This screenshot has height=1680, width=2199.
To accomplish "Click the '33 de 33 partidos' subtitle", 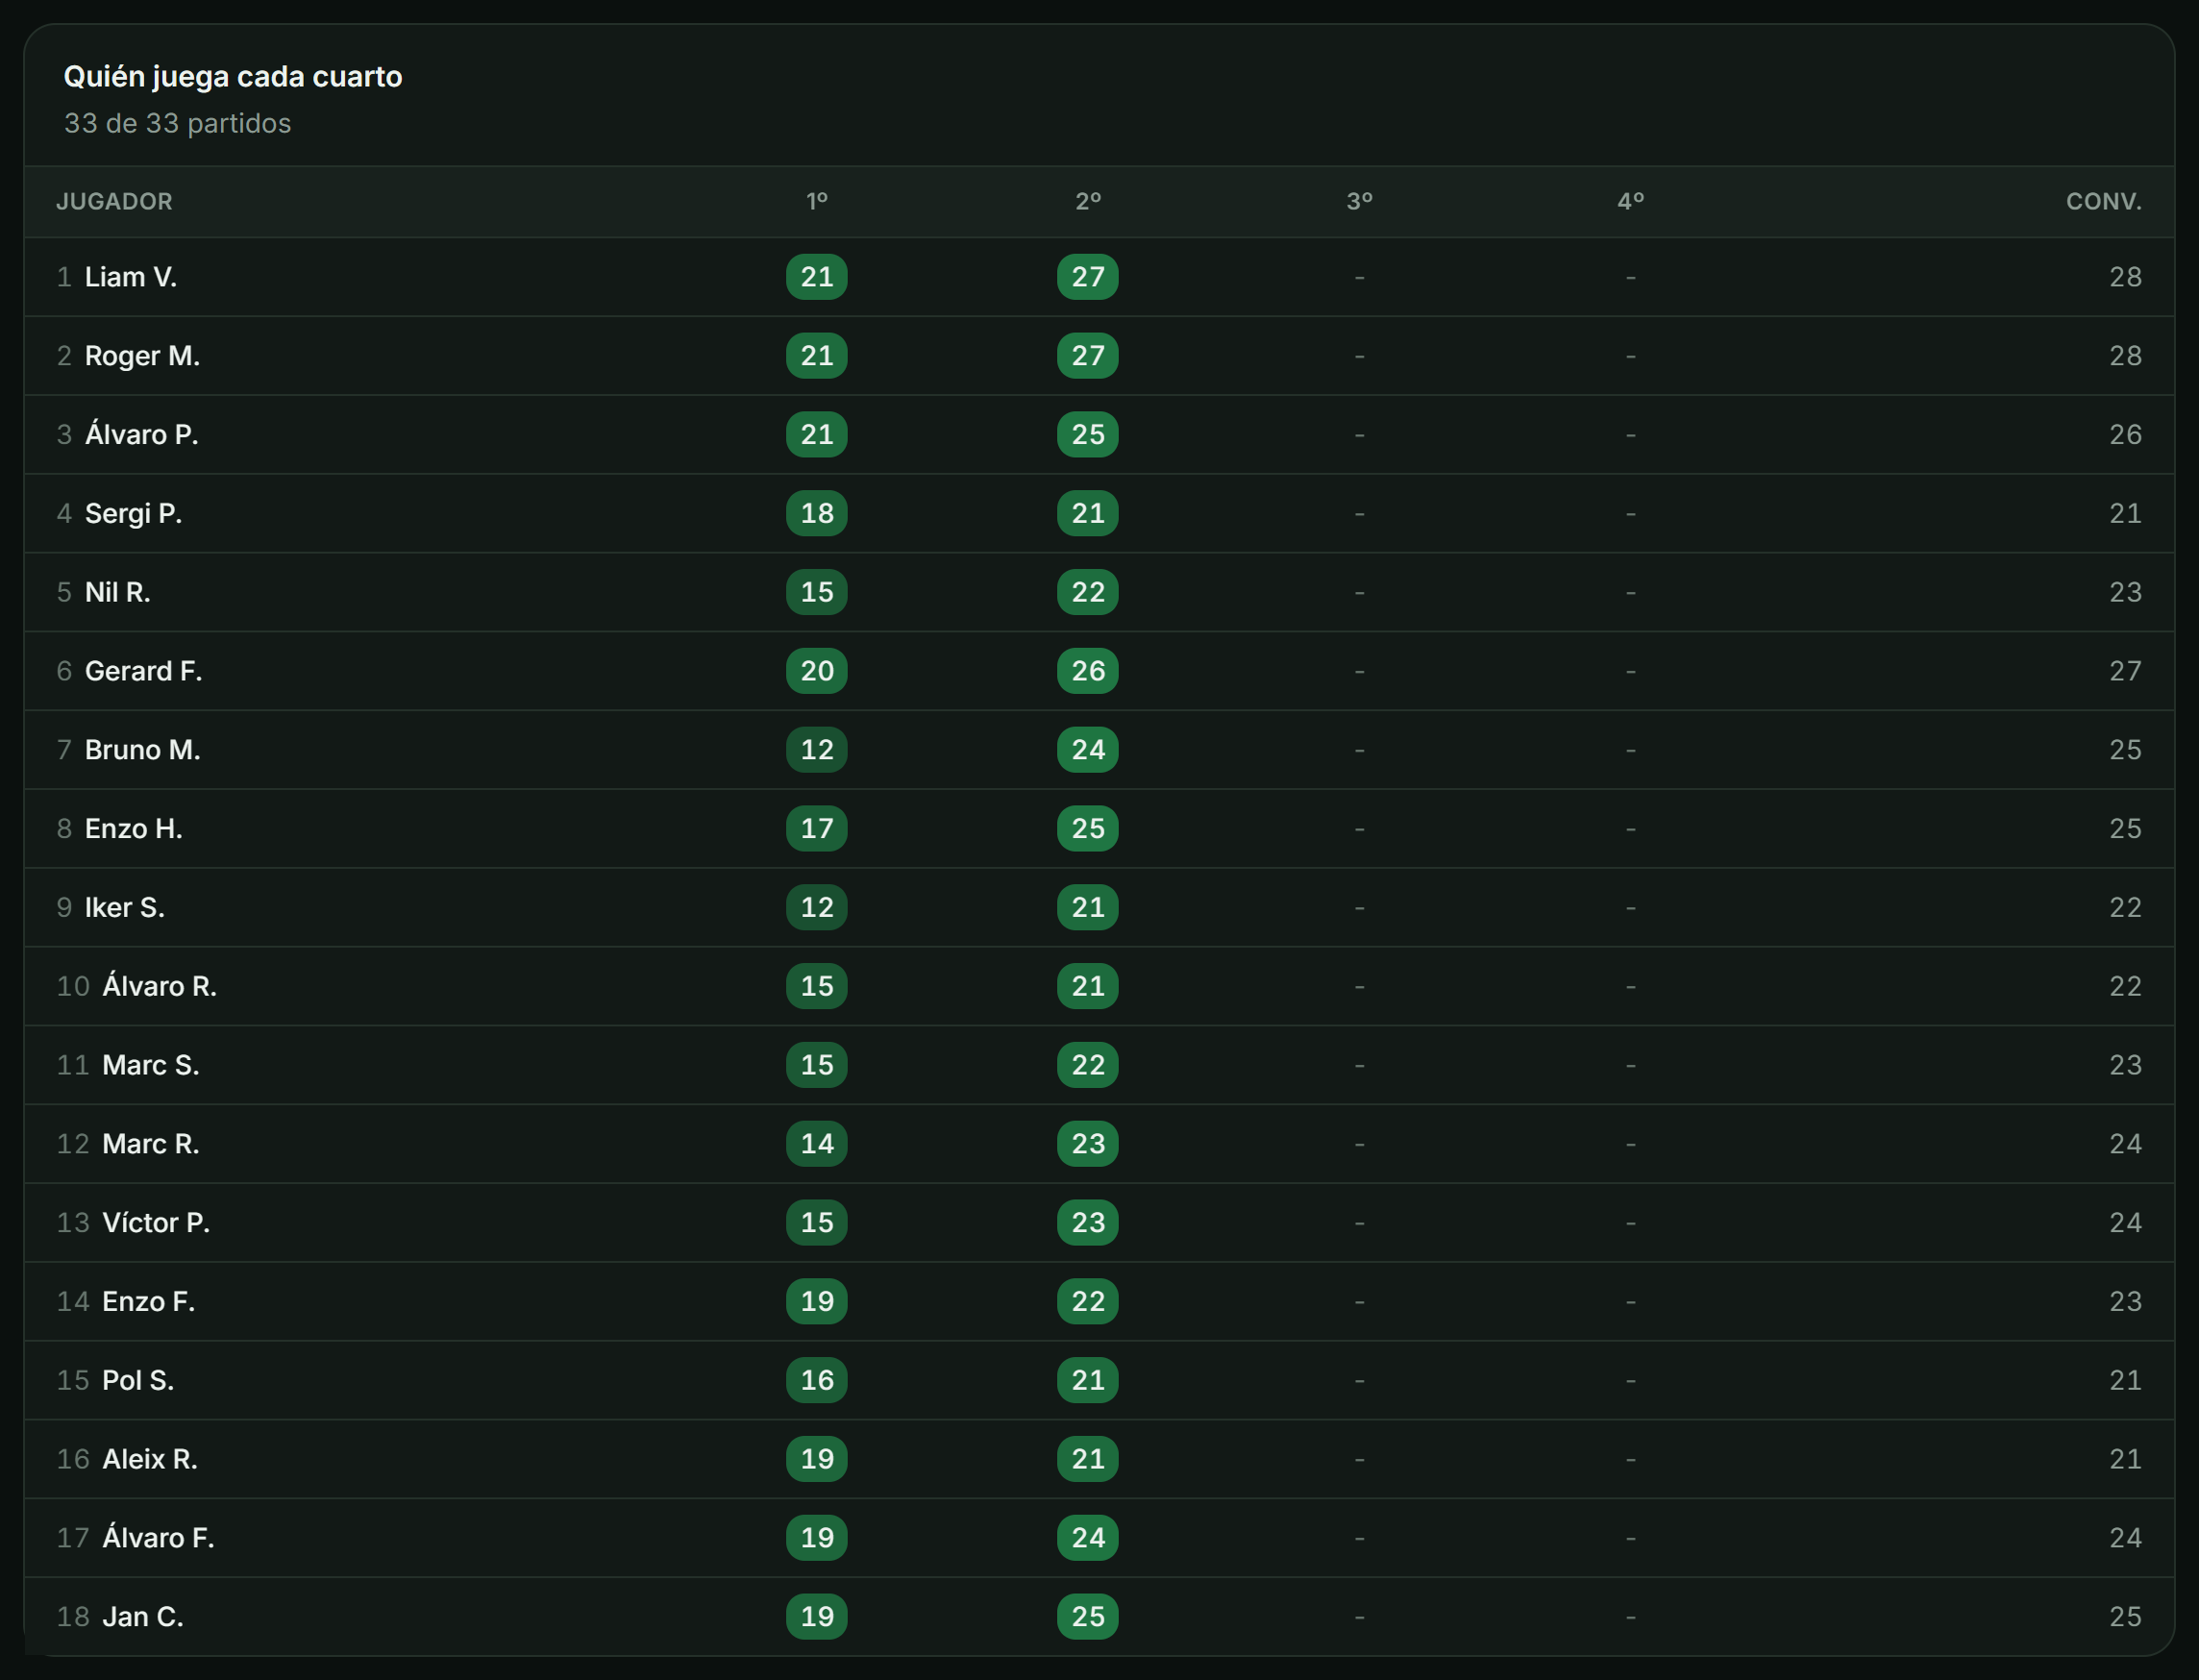I will (177, 123).
